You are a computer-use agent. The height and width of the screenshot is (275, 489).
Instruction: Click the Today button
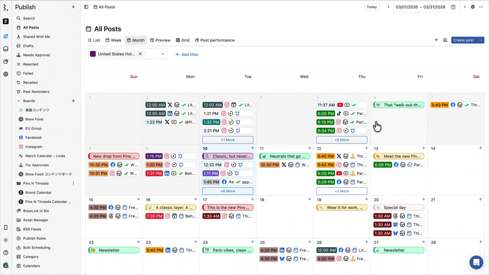[x=372, y=7]
